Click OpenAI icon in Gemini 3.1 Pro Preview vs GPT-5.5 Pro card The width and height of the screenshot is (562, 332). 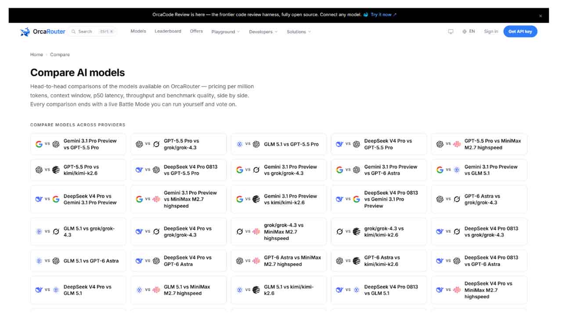coord(56,144)
